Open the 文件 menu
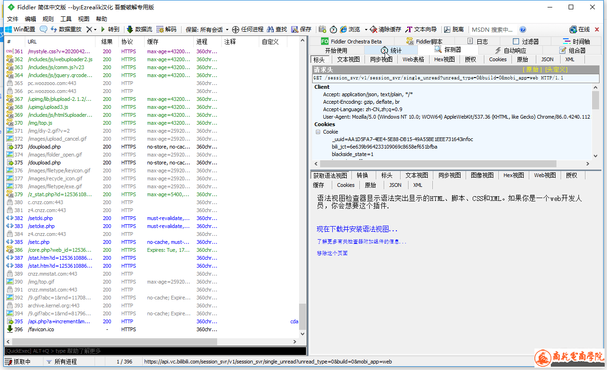 tap(13, 19)
